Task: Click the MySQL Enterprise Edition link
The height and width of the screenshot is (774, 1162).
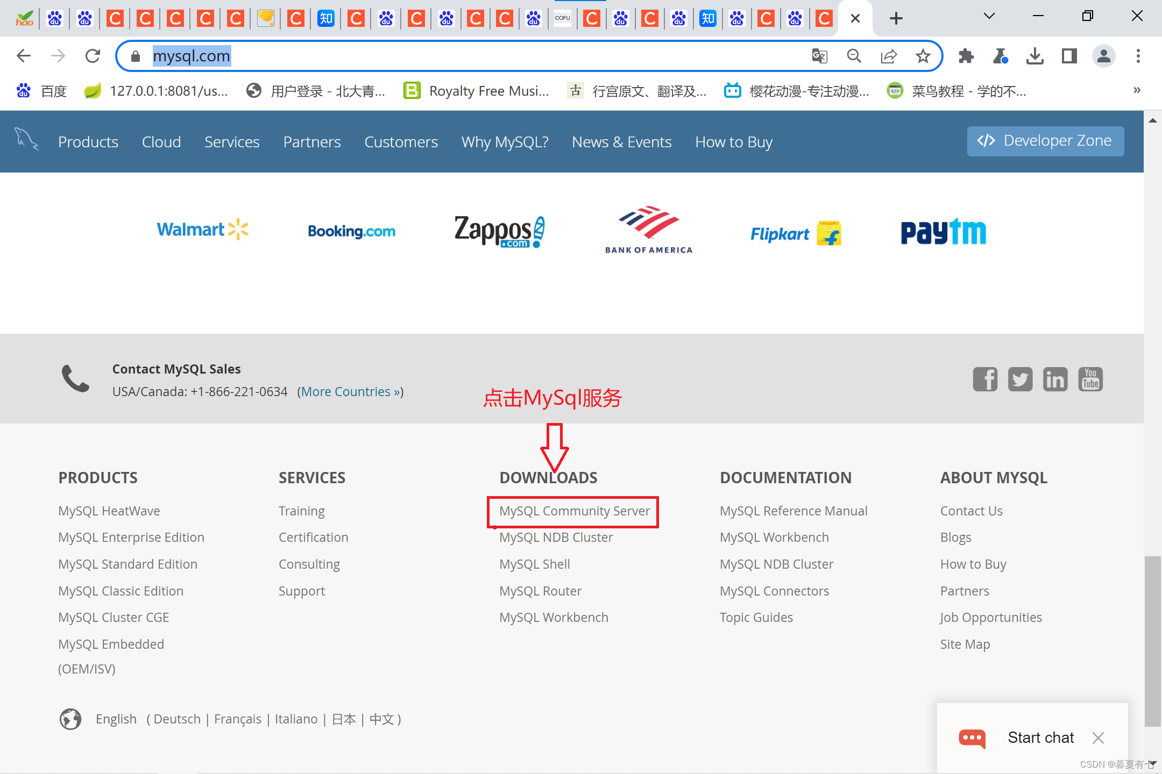Action: 131,537
